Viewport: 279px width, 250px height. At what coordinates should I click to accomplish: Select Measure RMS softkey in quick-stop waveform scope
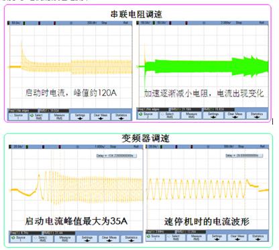pos(197,237)
